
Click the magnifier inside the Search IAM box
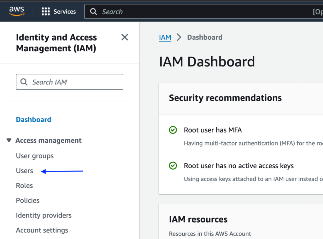[24, 82]
